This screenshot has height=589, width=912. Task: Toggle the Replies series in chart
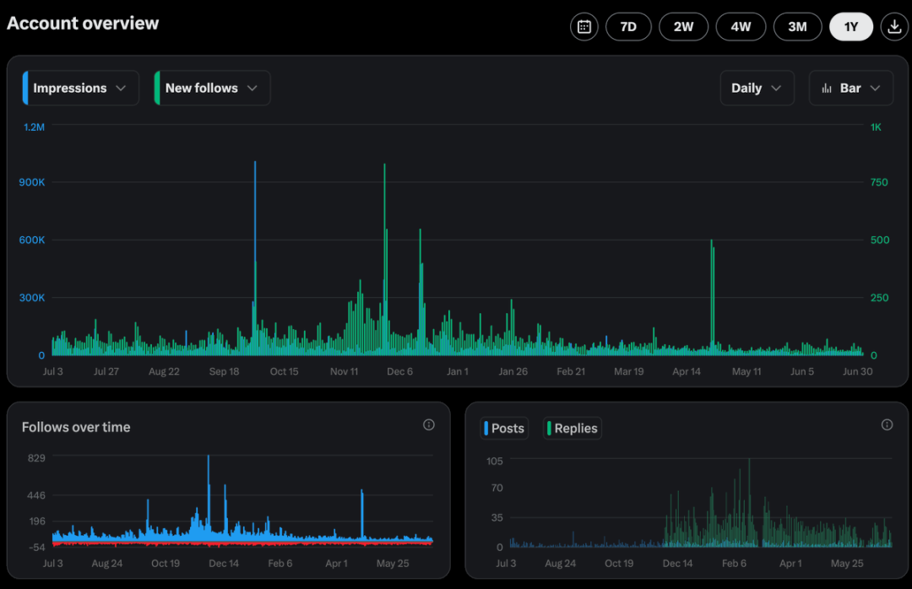point(573,429)
